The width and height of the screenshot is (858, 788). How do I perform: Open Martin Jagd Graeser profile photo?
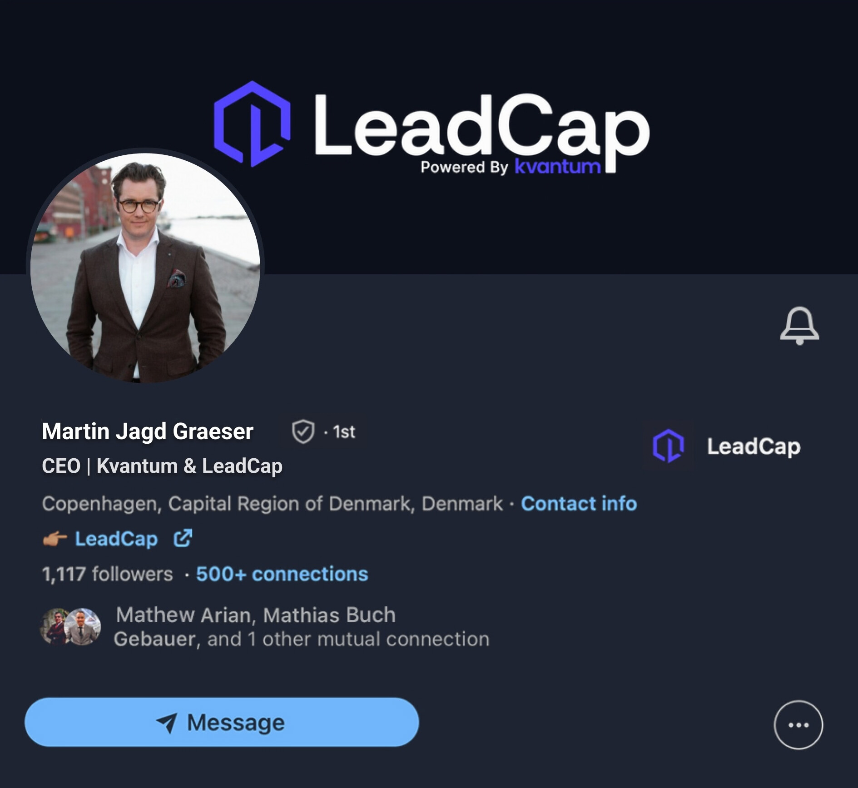(145, 268)
